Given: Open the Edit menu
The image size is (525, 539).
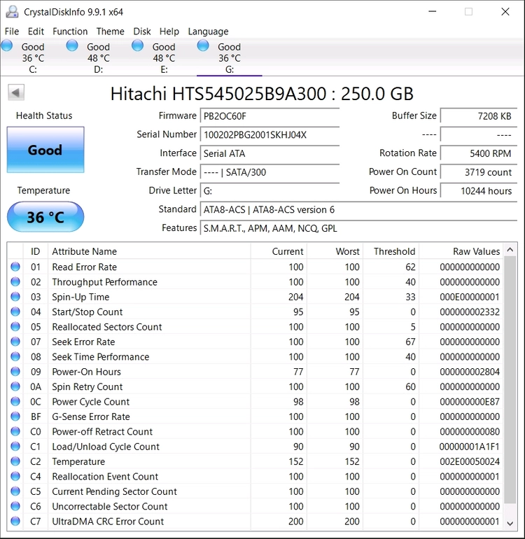Looking at the screenshot, I should (x=36, y=31).
